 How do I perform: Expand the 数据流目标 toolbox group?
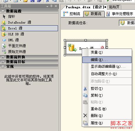click(x=3, y=62)
